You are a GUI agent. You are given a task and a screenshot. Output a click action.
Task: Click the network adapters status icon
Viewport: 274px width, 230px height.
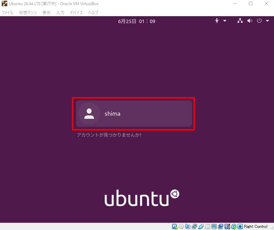click(194, 227)
